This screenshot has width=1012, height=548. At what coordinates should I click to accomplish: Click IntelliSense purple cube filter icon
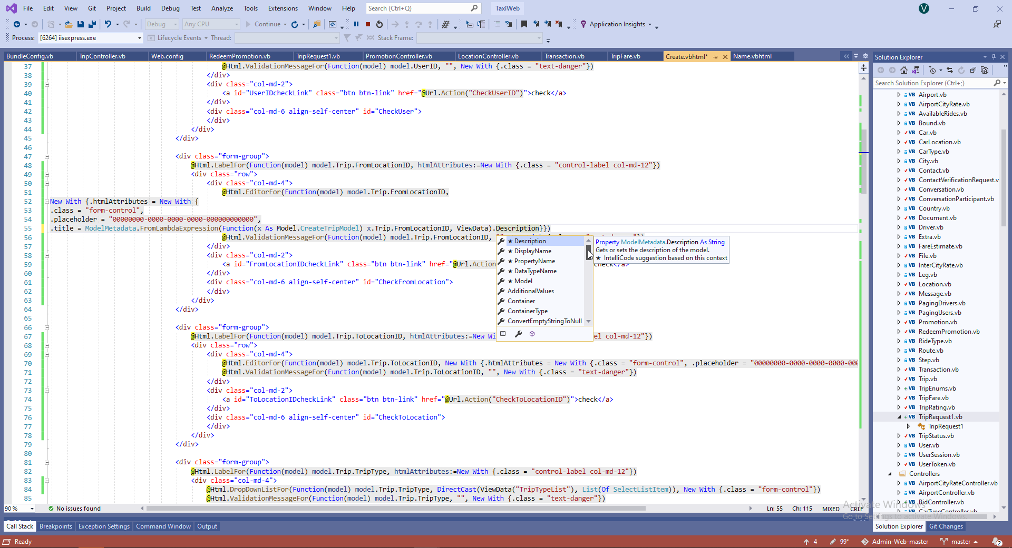(532, 334)
